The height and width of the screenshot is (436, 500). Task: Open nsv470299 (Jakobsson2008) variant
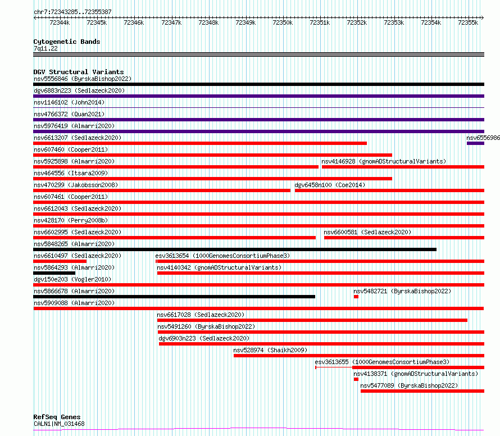point(76,185)
